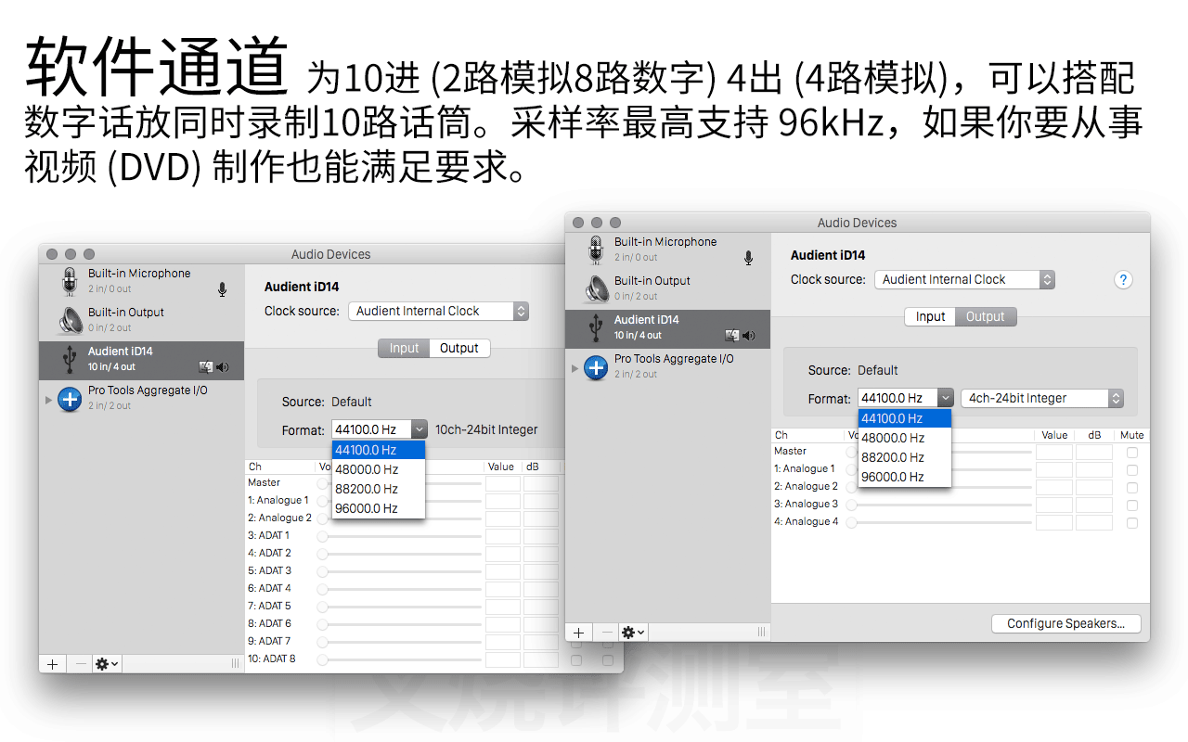Click the minus remove button in front window
The width and height of the screenshot is (1188, 742).
point(607,633)
